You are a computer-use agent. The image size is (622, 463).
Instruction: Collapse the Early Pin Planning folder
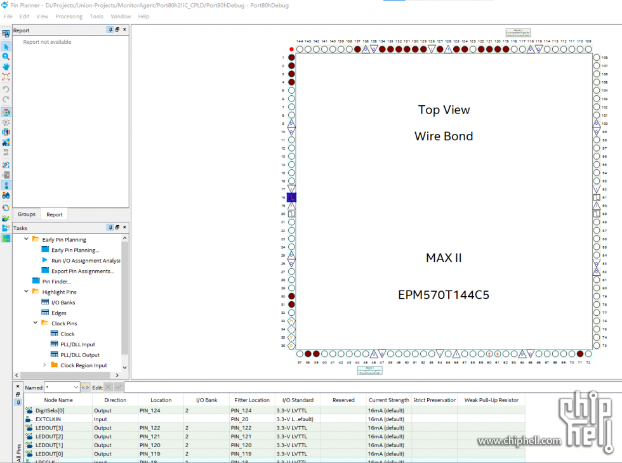click(x=26, y=239)
